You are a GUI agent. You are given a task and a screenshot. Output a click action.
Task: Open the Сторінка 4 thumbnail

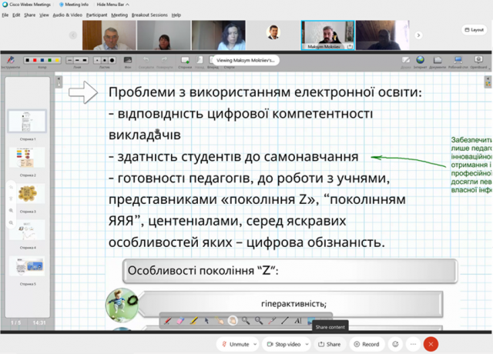point(27,230)
